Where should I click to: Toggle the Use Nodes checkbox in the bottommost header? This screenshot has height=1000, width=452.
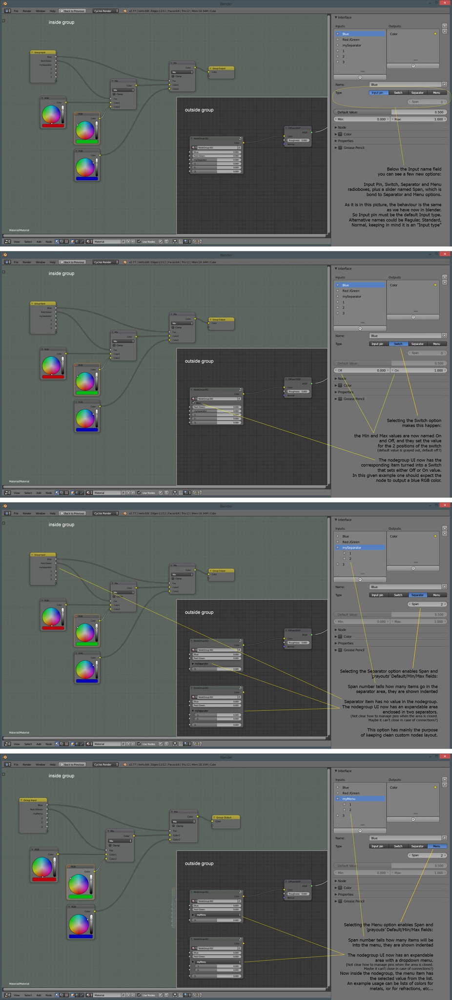click(139, 995)
